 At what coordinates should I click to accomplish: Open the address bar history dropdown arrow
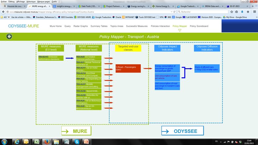click(x=171, y=12)
